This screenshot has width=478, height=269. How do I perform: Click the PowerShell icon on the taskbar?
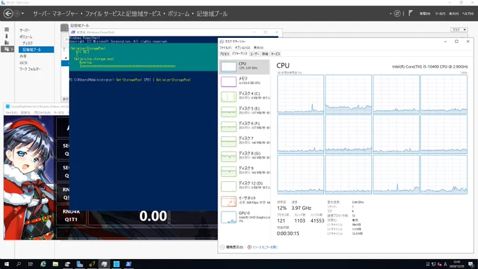click(x=129, y=264)
